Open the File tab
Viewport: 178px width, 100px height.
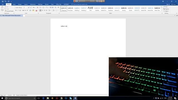coord(3,4)
